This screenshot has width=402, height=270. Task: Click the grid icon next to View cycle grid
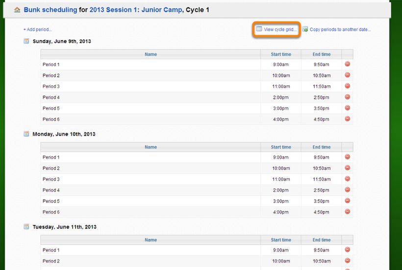[259, 29]
